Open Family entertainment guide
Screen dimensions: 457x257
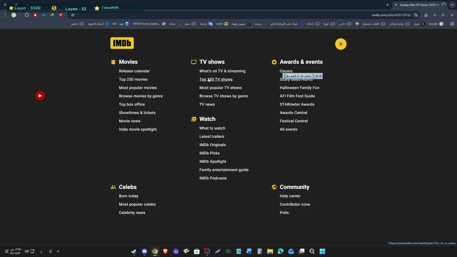point(224,170)
